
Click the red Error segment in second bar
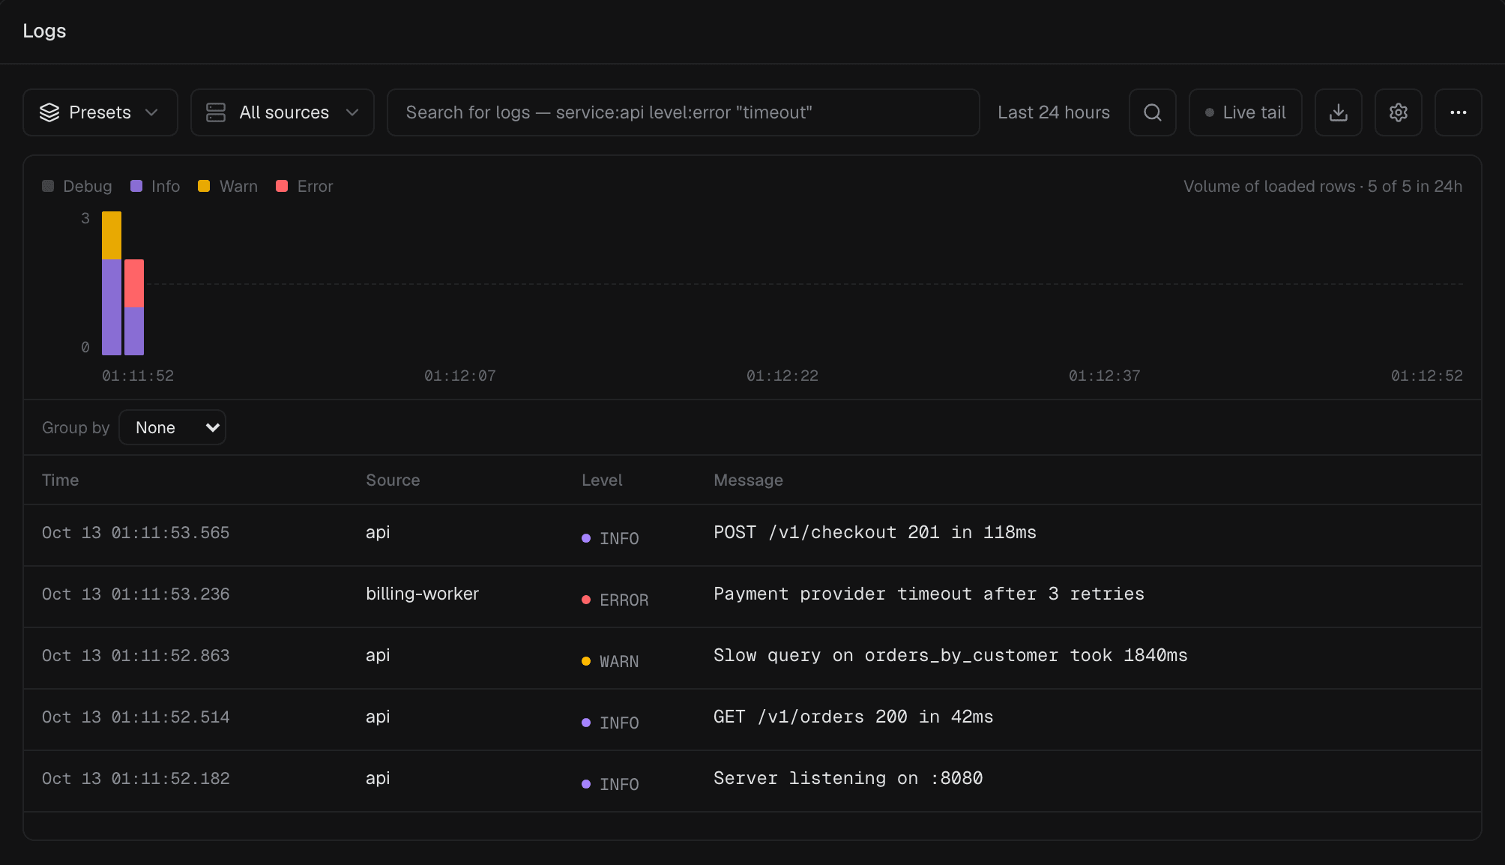point(134,283)
